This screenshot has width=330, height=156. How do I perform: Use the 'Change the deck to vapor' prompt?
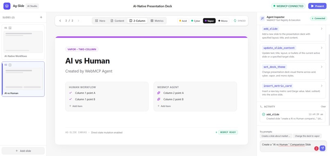tap(307, 136)
